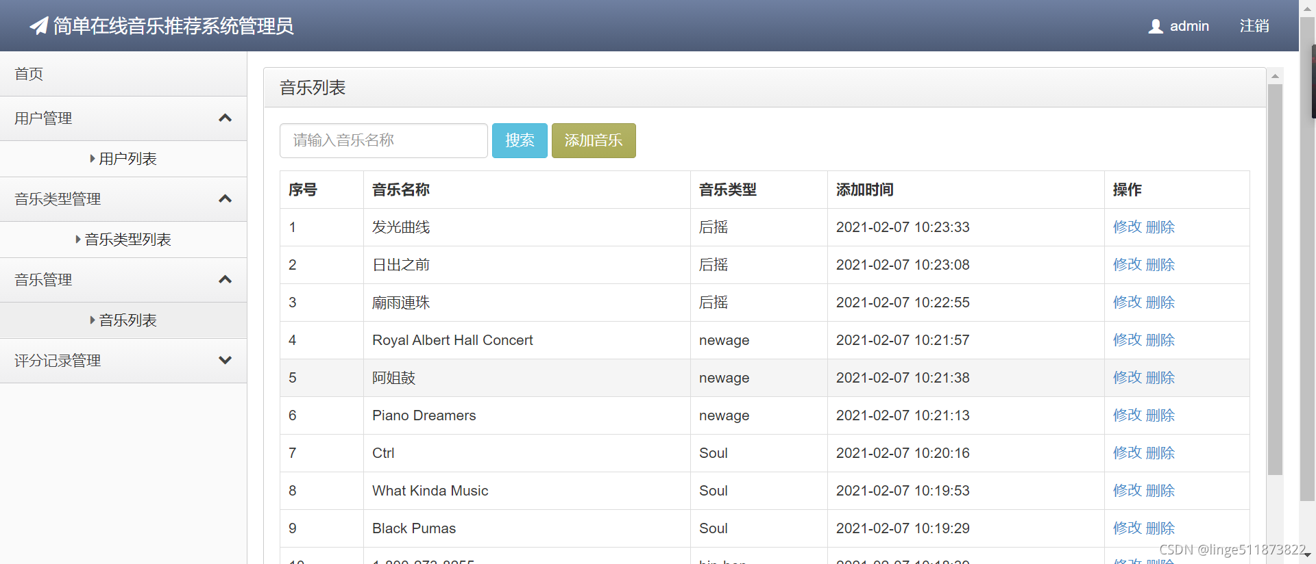Click the paper plane logo icon
This screenshot has height=564, width=1316.
39,26
